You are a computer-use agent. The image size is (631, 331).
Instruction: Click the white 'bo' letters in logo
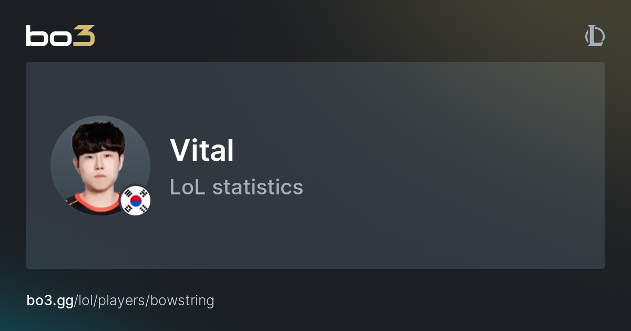(48, 36)
